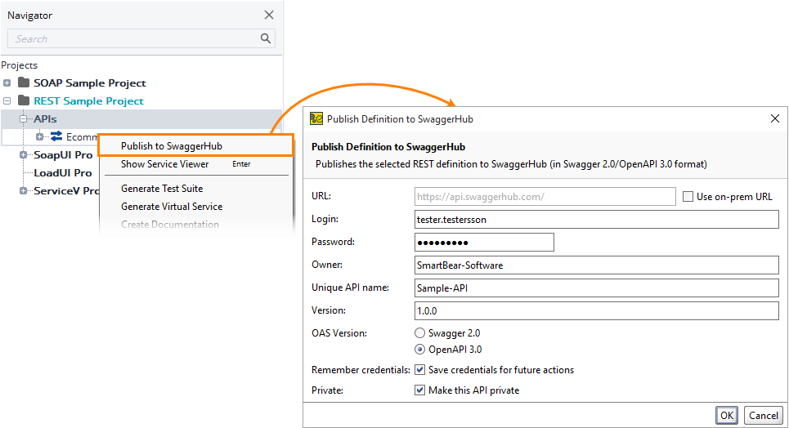Select the OpenAPI 3.0 radio button
789x428 pixels.
tap(419, 349)
